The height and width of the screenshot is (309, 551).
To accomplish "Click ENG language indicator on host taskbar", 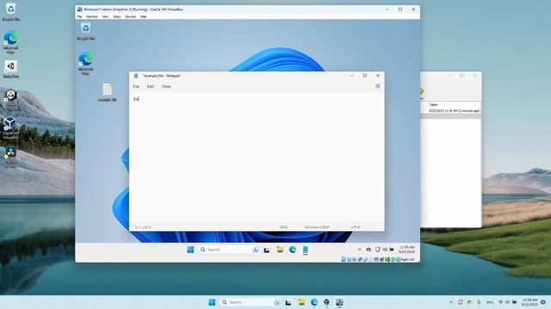I will 490,302.
